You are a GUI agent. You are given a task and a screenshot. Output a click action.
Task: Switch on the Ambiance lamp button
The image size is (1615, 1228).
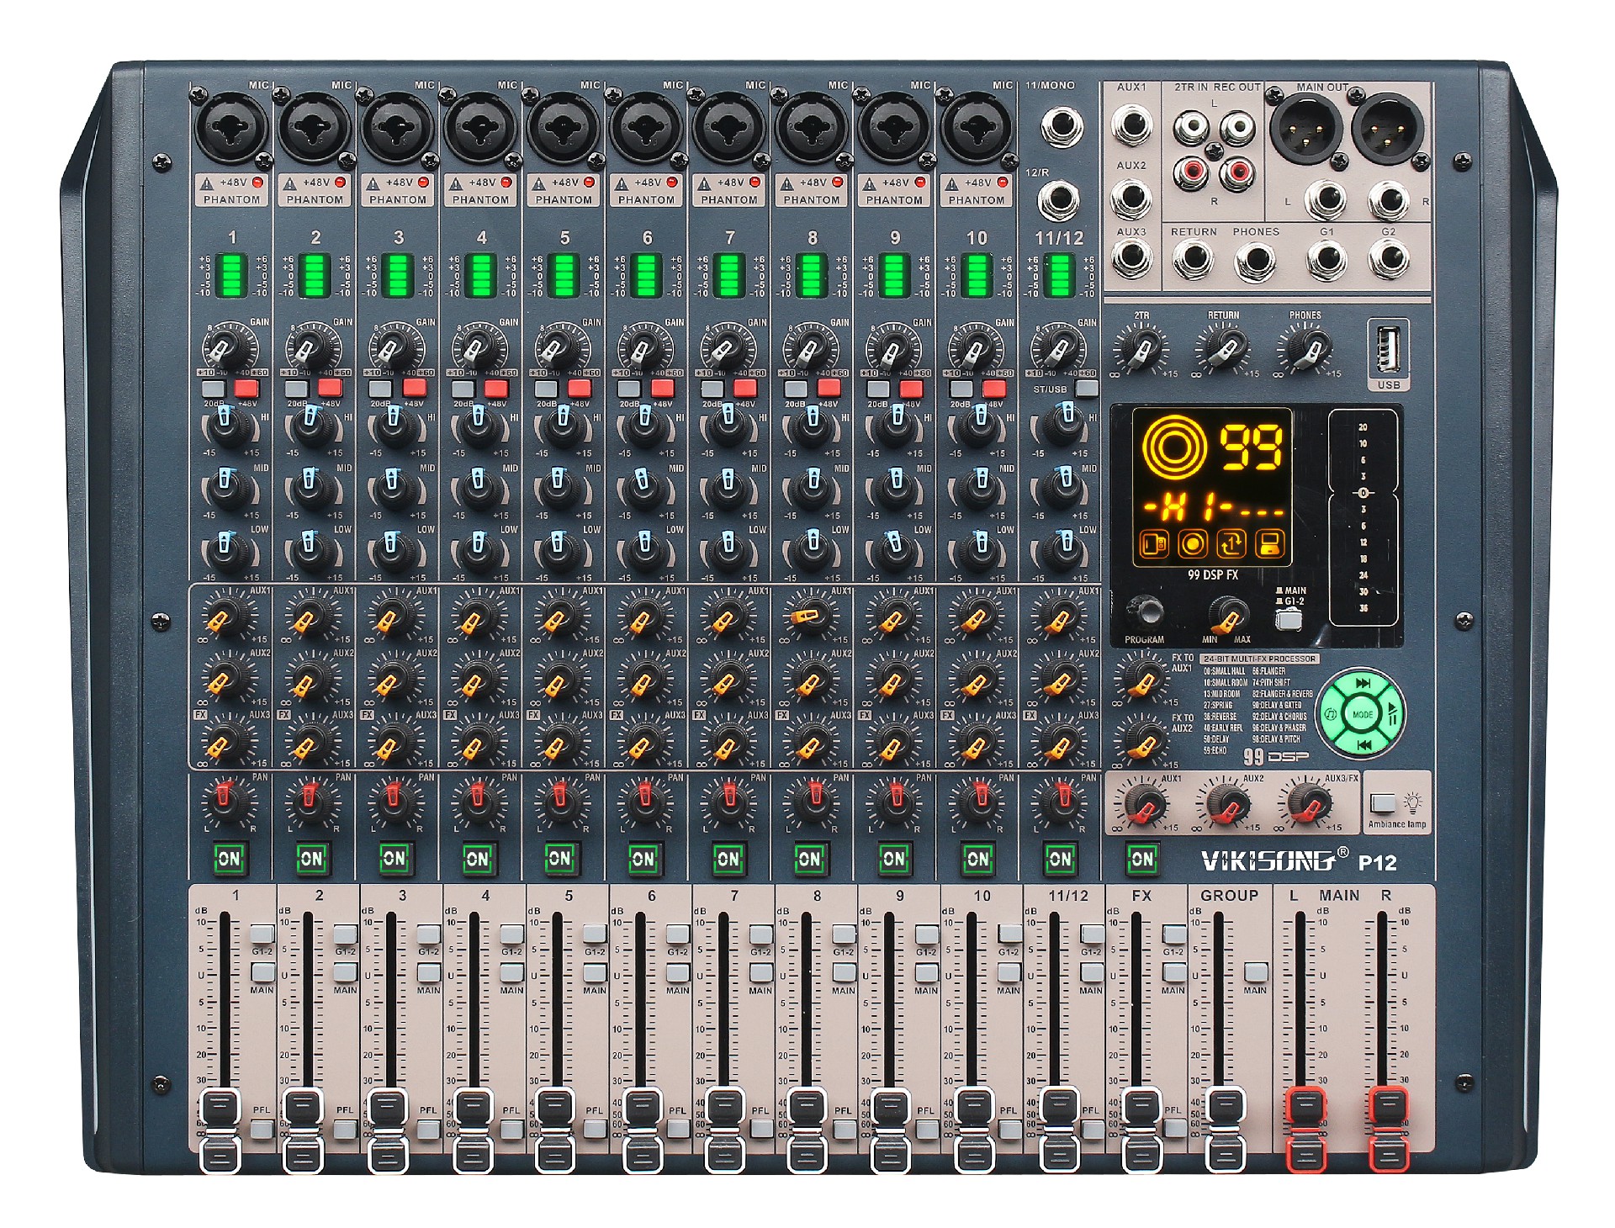point(1382,802)
